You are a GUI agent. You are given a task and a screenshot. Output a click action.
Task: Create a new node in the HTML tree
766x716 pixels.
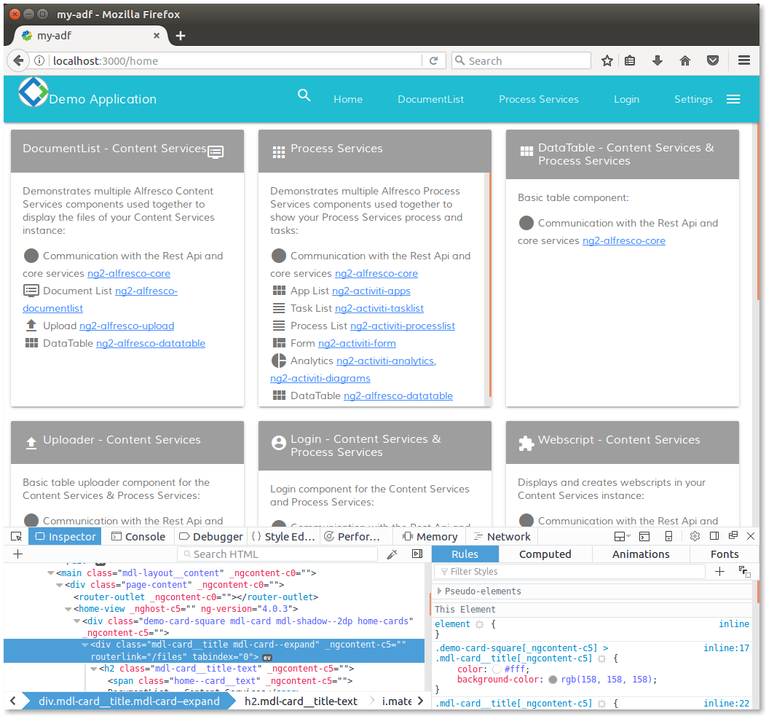coord(17,554)
